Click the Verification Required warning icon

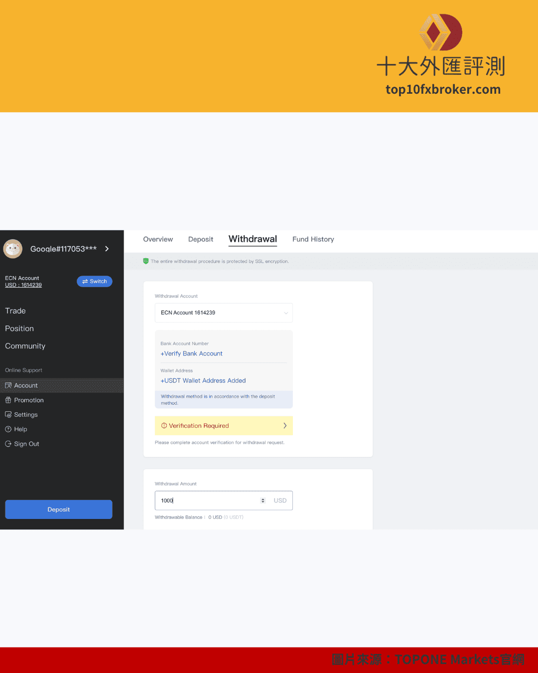[164, 426]
